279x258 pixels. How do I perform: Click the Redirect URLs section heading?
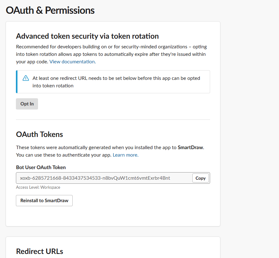tap(40, 251)
